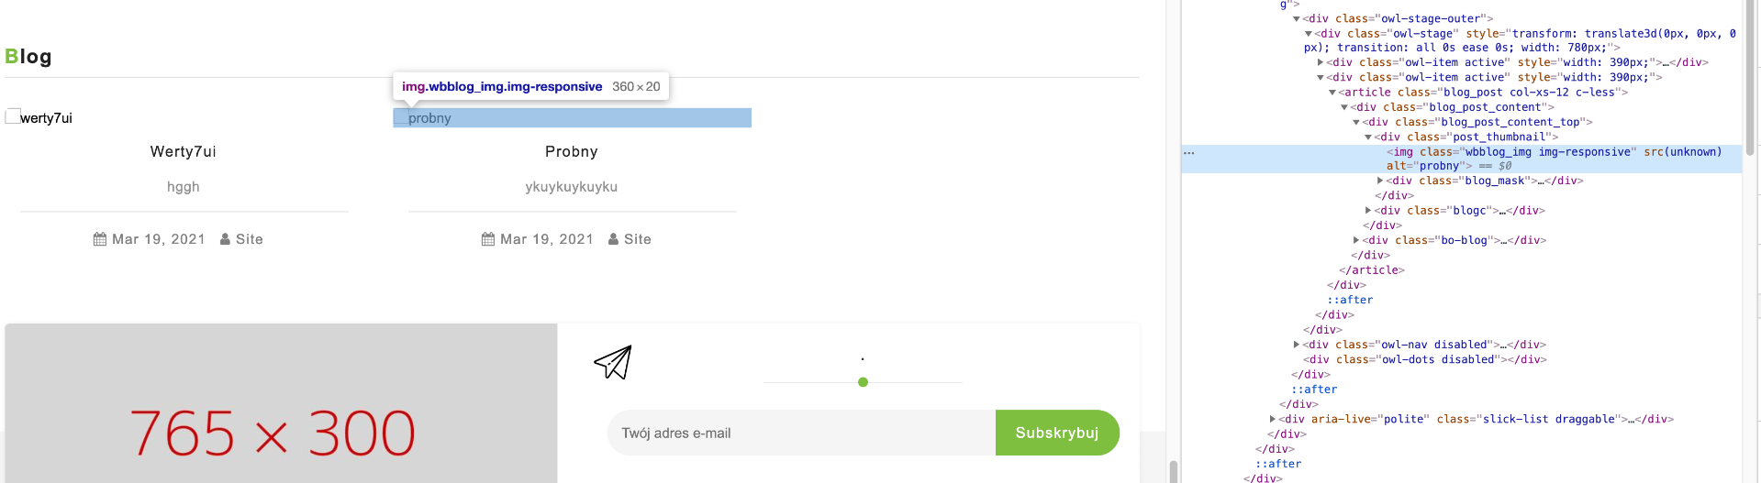1761x483 pixels.
Task: Click the paper plane newsletter icon
Action: pos(613,363)
